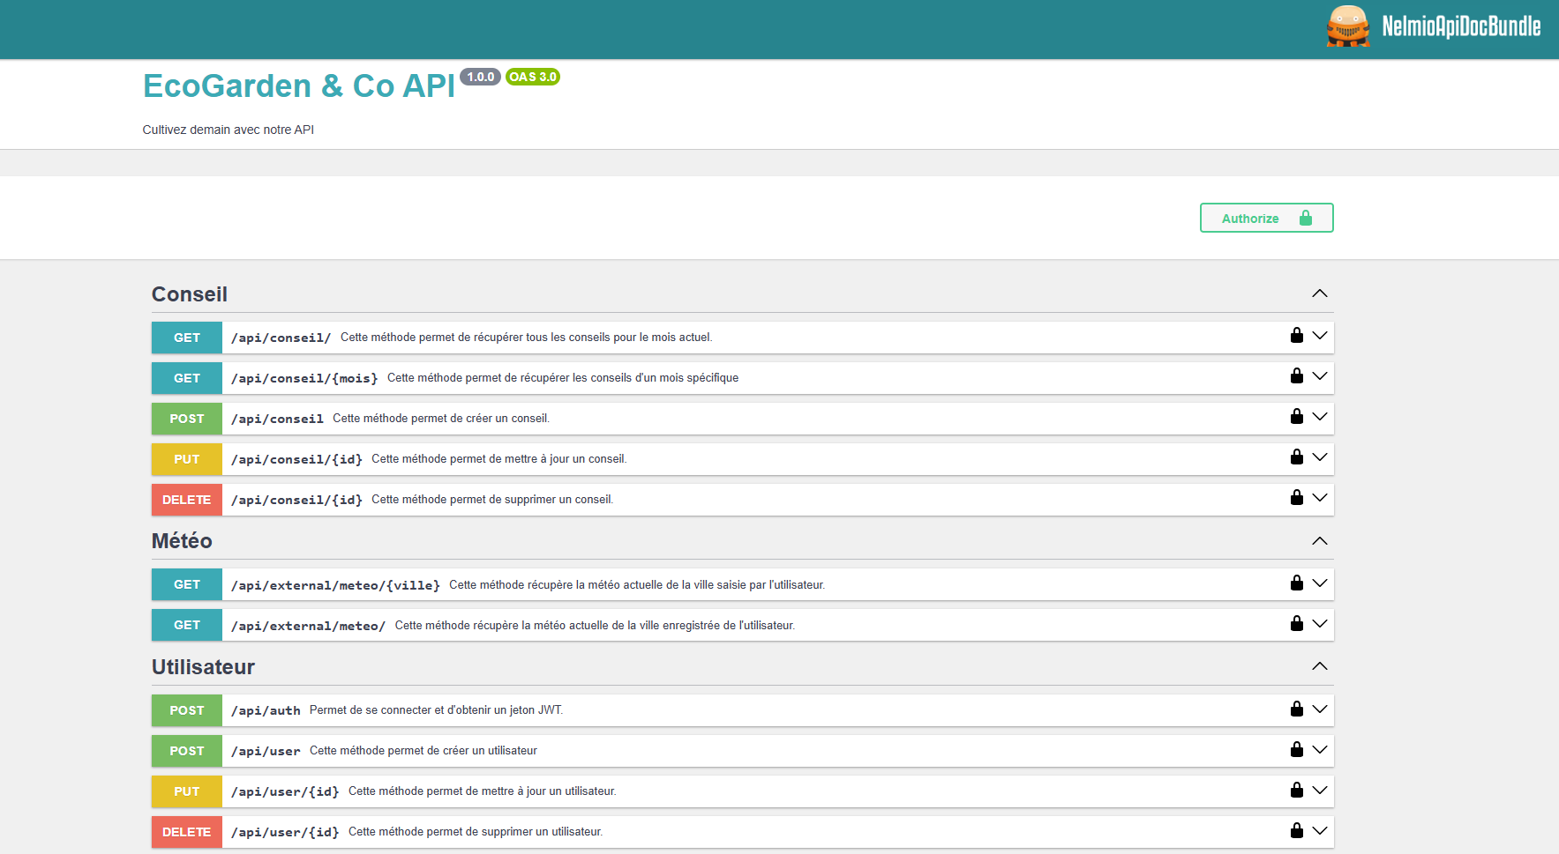Click the NelmioApiDocBundle logo mascot
The image size is (1559, 854).
(1347, 26)
